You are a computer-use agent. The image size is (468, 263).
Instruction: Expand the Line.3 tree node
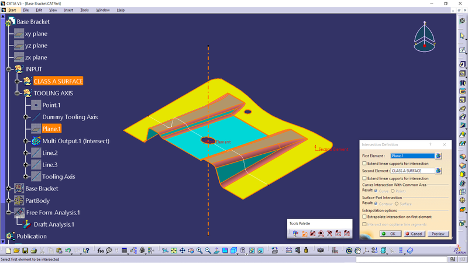pos(26,165)
